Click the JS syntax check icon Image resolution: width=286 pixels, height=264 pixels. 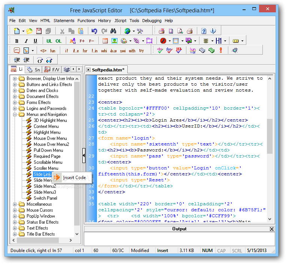179,50
